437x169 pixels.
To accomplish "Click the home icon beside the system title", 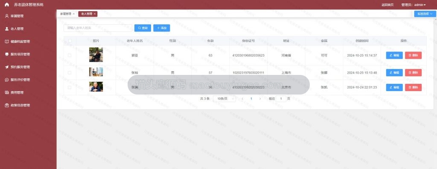I will 7,5.
